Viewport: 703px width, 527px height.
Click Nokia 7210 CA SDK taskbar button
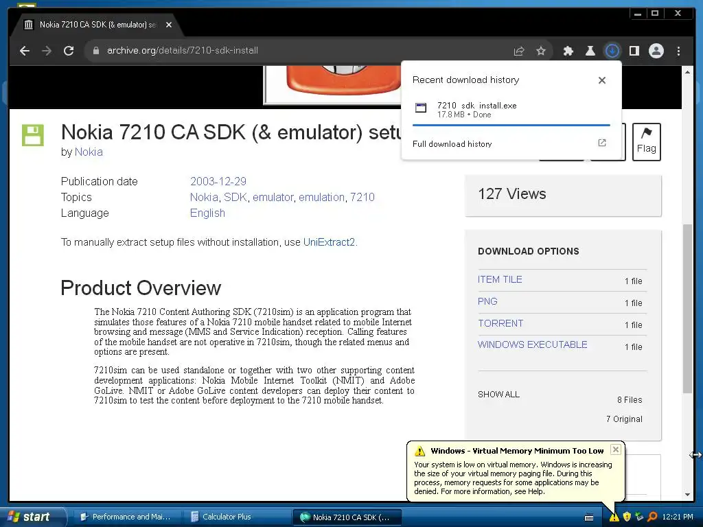point(347,517)
